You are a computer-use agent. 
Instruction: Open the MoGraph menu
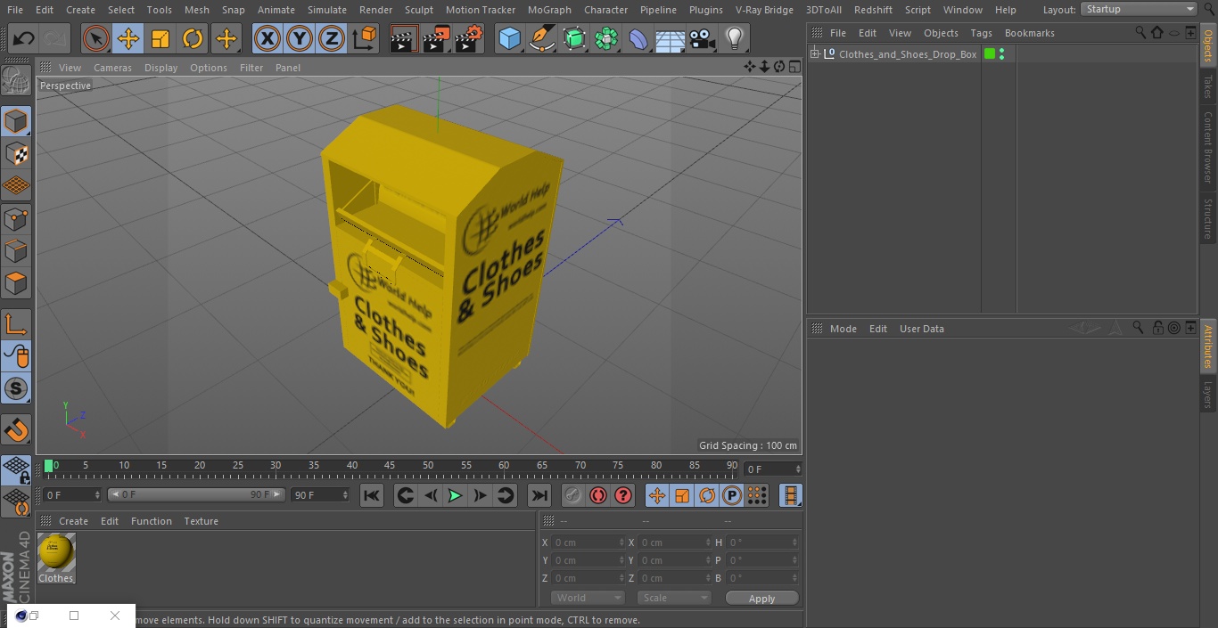pos(549,10)
